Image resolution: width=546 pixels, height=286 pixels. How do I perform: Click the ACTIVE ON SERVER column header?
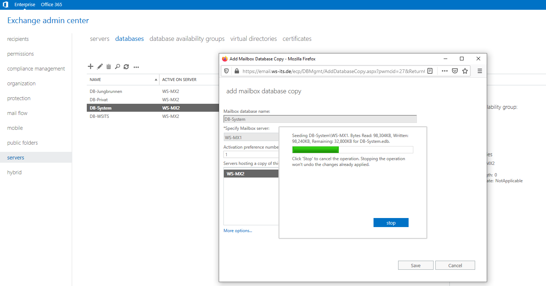click(x=179, y=80)
